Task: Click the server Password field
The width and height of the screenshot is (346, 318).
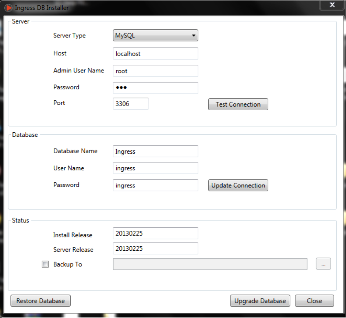Action: [x=155, y=87]
